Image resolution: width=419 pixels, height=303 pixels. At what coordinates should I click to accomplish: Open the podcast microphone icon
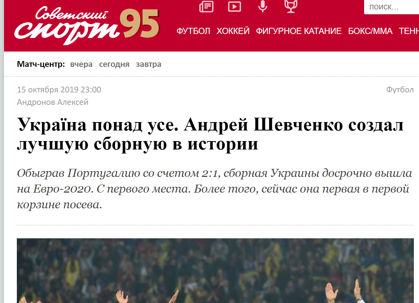pos(263,7)
